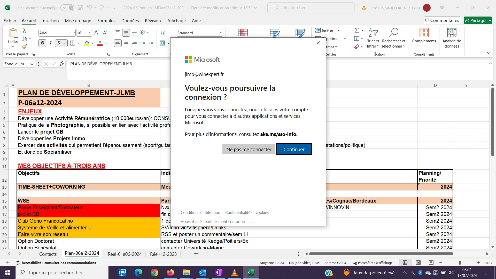496x279 pixels.
Task: Add a new sheet with plus icon
Action: pos(196,254)
